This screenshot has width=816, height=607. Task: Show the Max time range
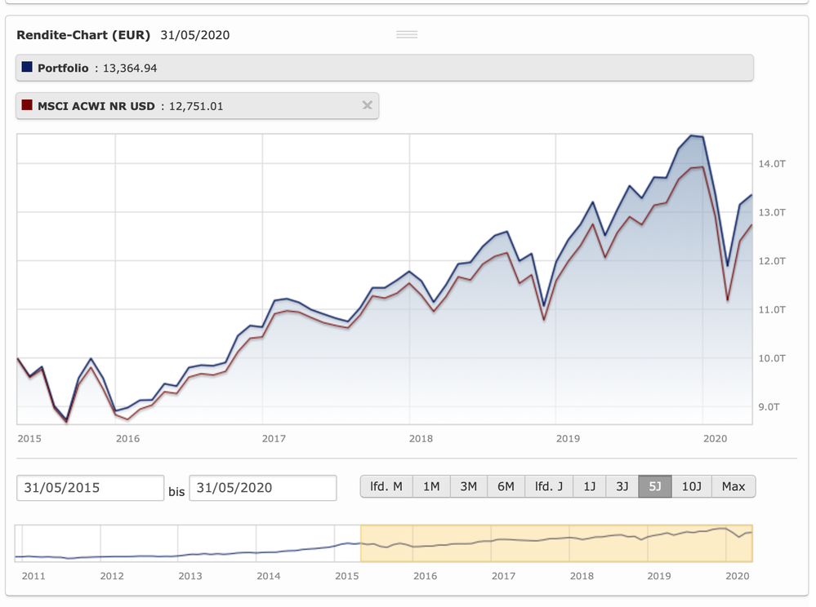click(x=734, y=486)
